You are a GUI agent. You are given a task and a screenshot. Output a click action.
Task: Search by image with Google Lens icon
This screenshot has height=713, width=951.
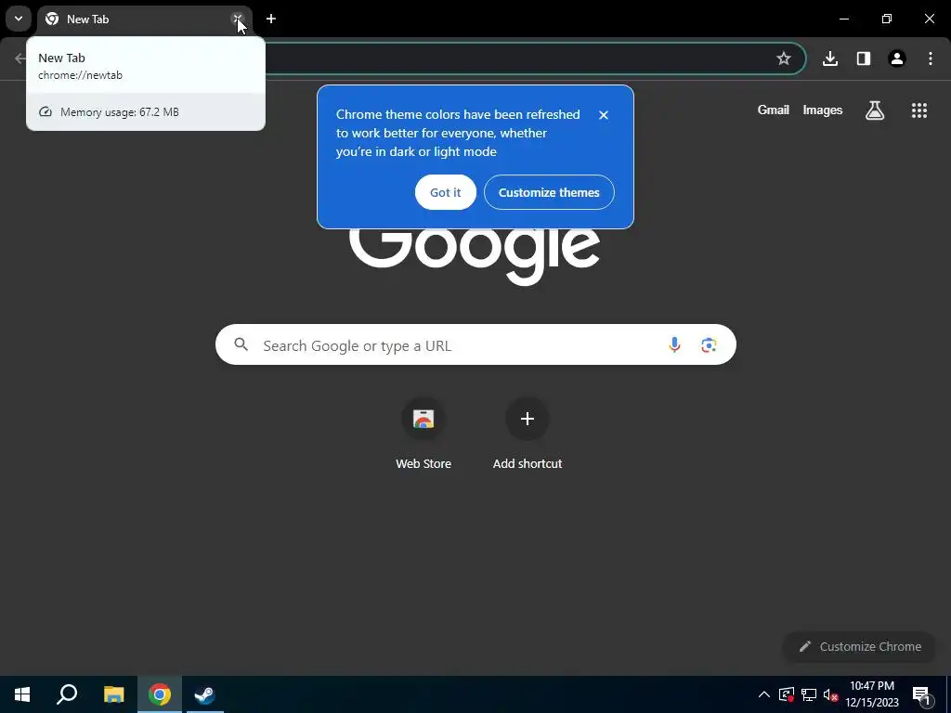(709, 345)
